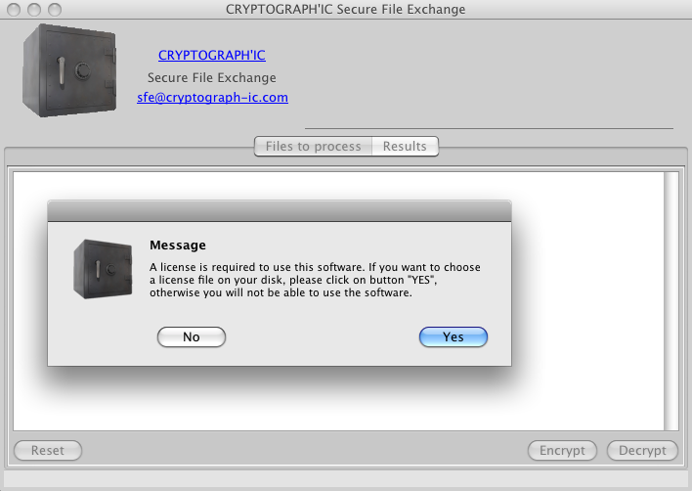Open the CRYPTOGRAPH'IC website link
The height and width of the screenshot is (491, 692).
coord(211,56)
